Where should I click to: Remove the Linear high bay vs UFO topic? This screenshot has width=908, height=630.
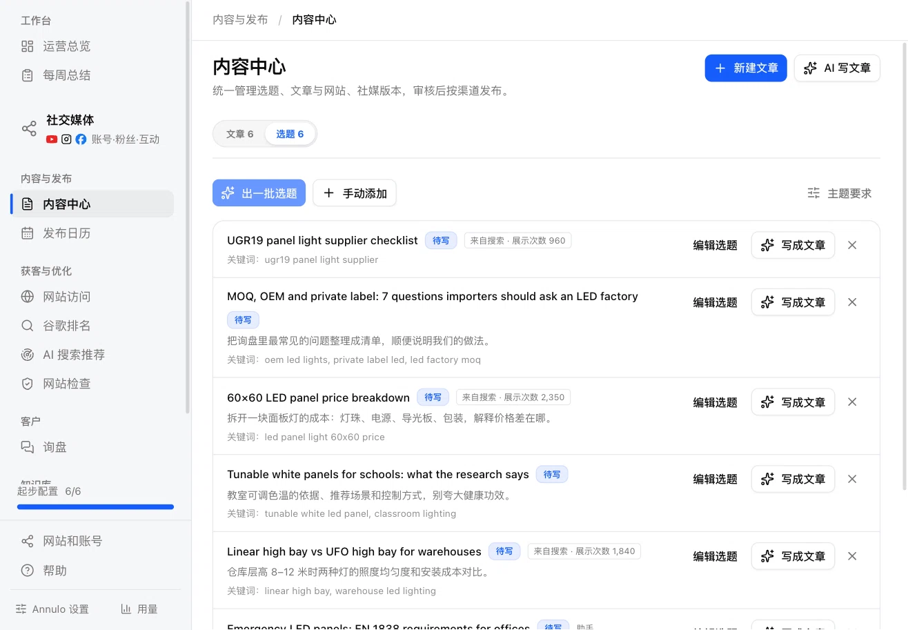coord(852,556)
